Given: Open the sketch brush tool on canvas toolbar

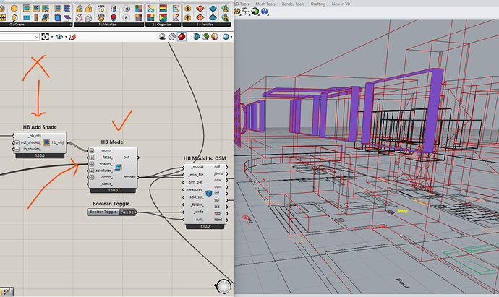Looking at the screenshot, I should point(72,37).
